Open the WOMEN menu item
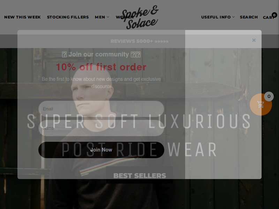 pos(125,17)
